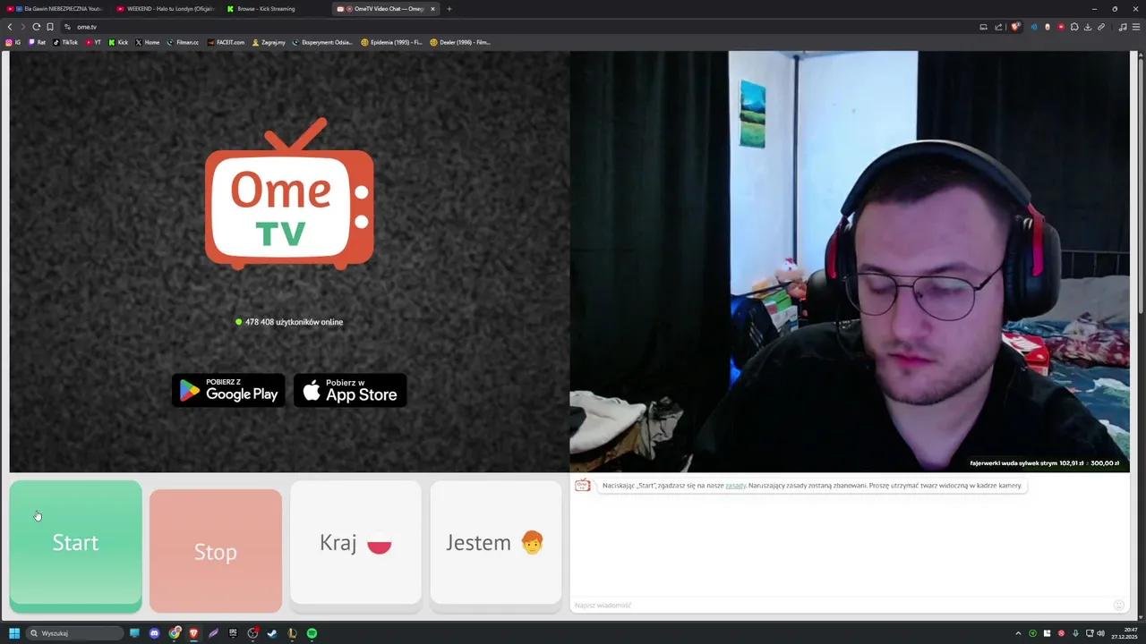Image resolution: width=1146 pixels, height=644 pixels.
Task: Open the App Store download badge
Action: tap(350, 390)
